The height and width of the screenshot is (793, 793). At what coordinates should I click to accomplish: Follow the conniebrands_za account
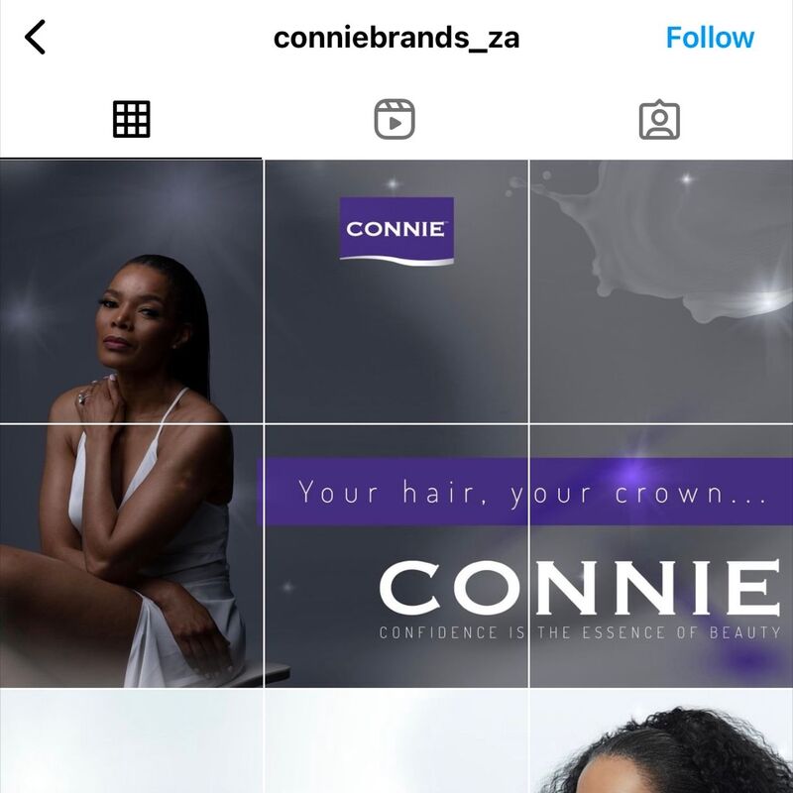pos(710,38)
